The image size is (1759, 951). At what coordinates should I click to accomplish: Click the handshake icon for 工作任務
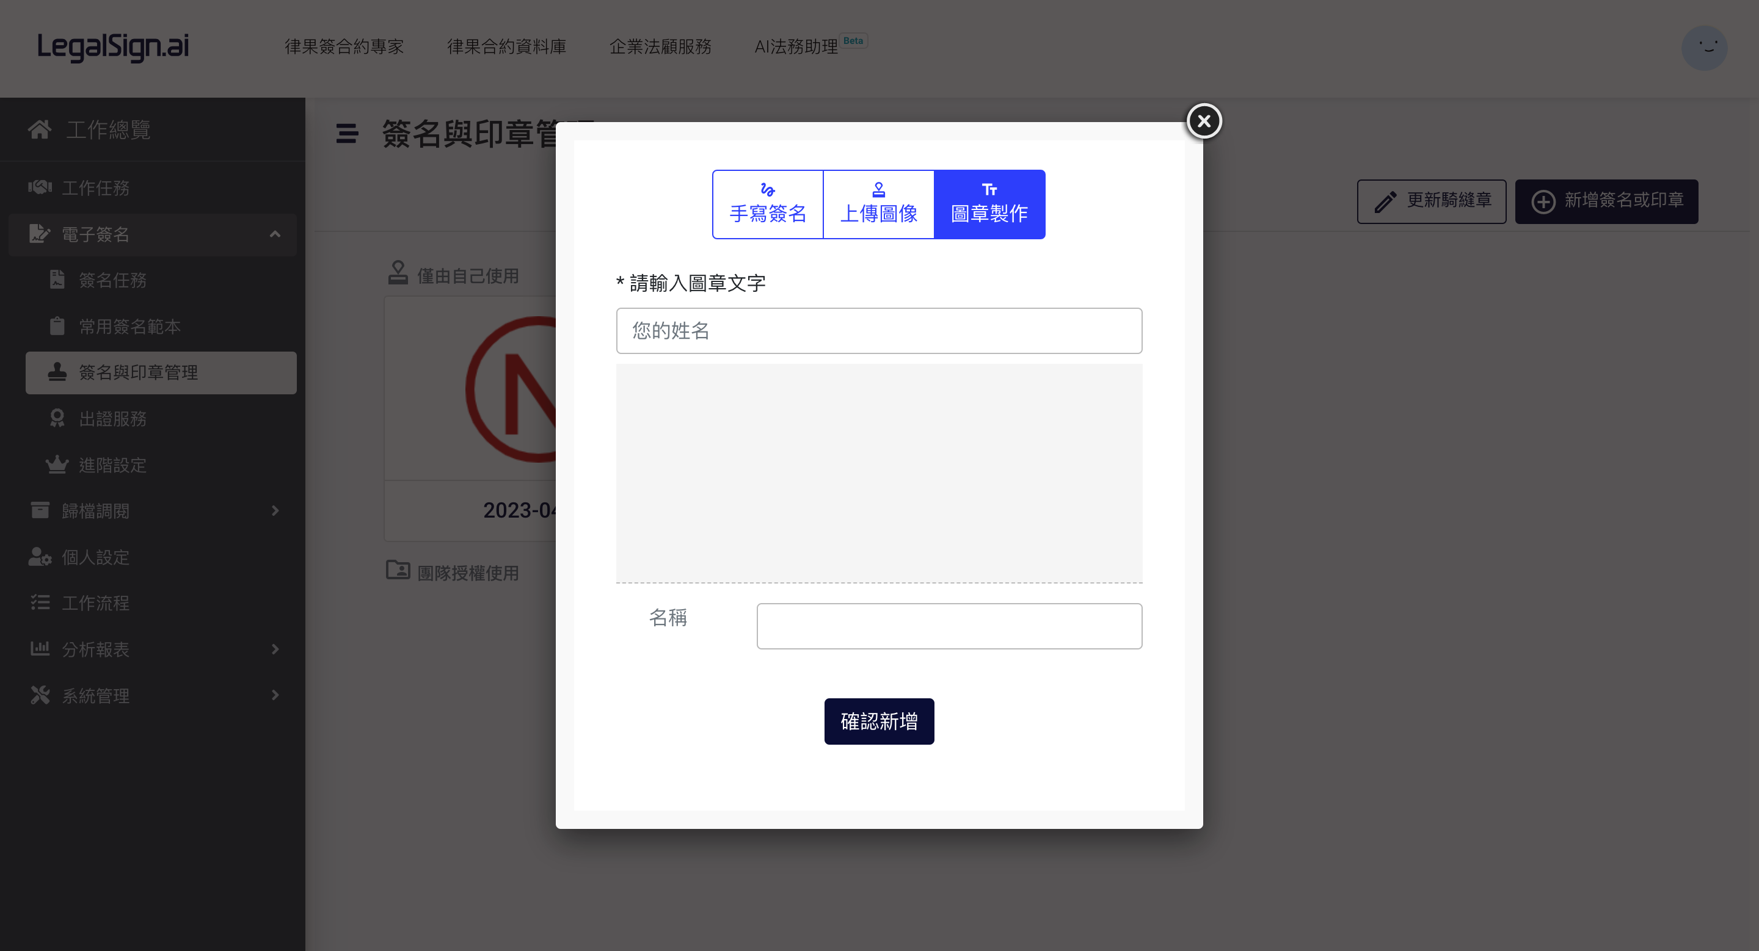[x=40, y=187]
